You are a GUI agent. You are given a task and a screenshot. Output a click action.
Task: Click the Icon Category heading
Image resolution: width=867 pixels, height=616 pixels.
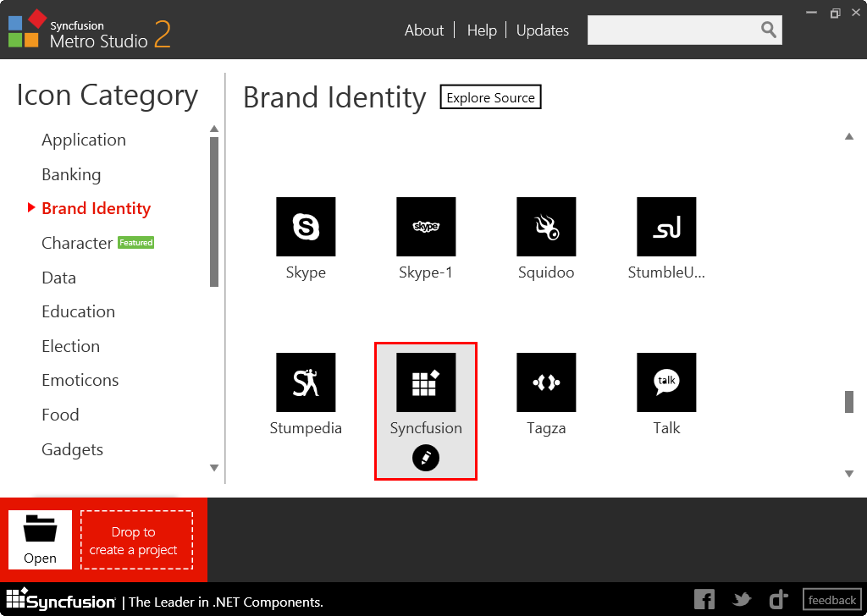point(108,95)
